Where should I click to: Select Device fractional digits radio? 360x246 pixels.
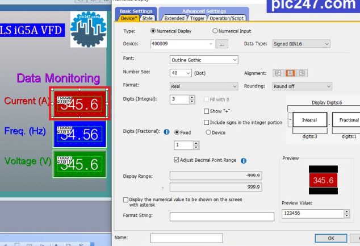click(x=208, y=132)
